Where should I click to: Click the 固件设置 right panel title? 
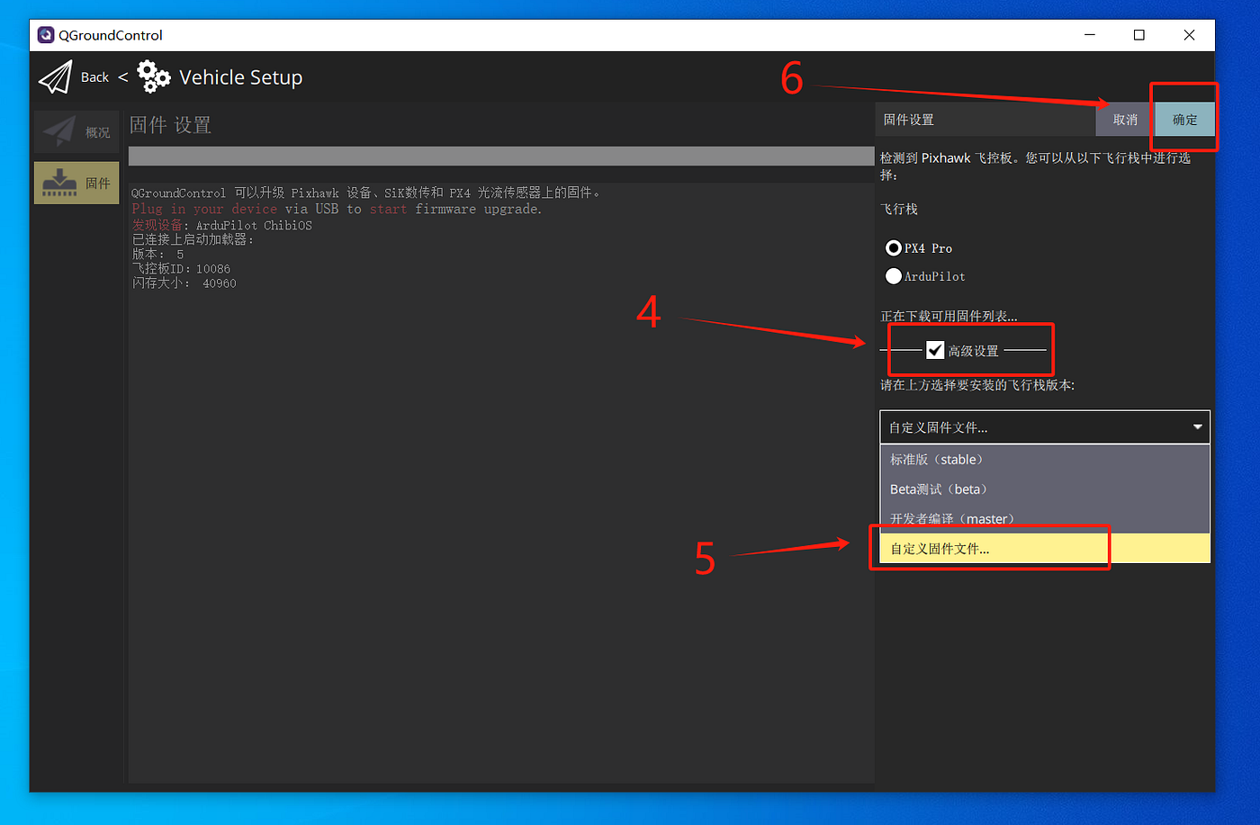point(908,120)
